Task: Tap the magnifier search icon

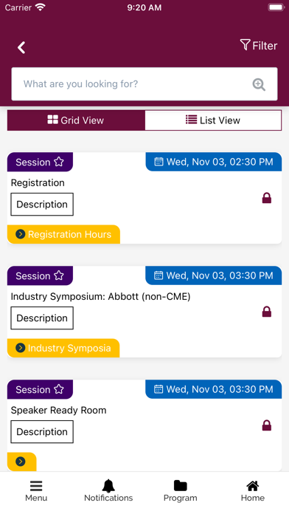Action: click(x=259, y=84)
